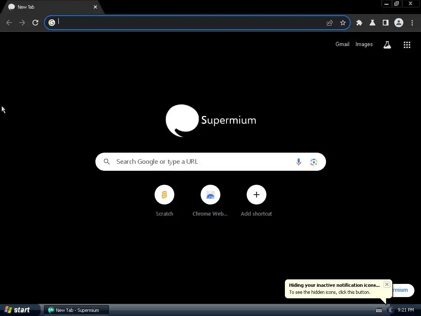
Task: Close the New Tab tab
Action: tap(95, 7)
